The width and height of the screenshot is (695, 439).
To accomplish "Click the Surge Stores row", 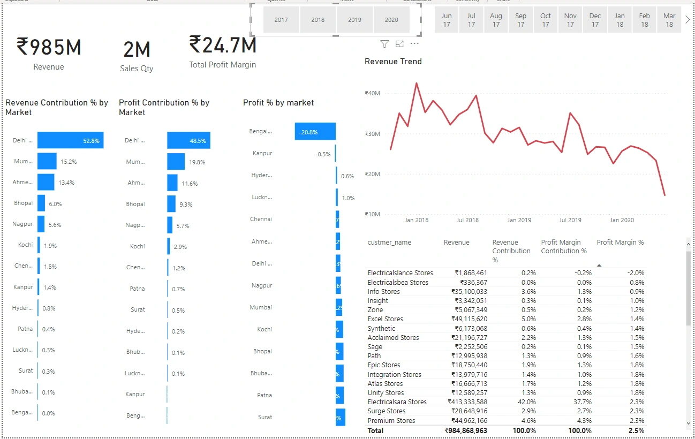I will click(506, 411).
